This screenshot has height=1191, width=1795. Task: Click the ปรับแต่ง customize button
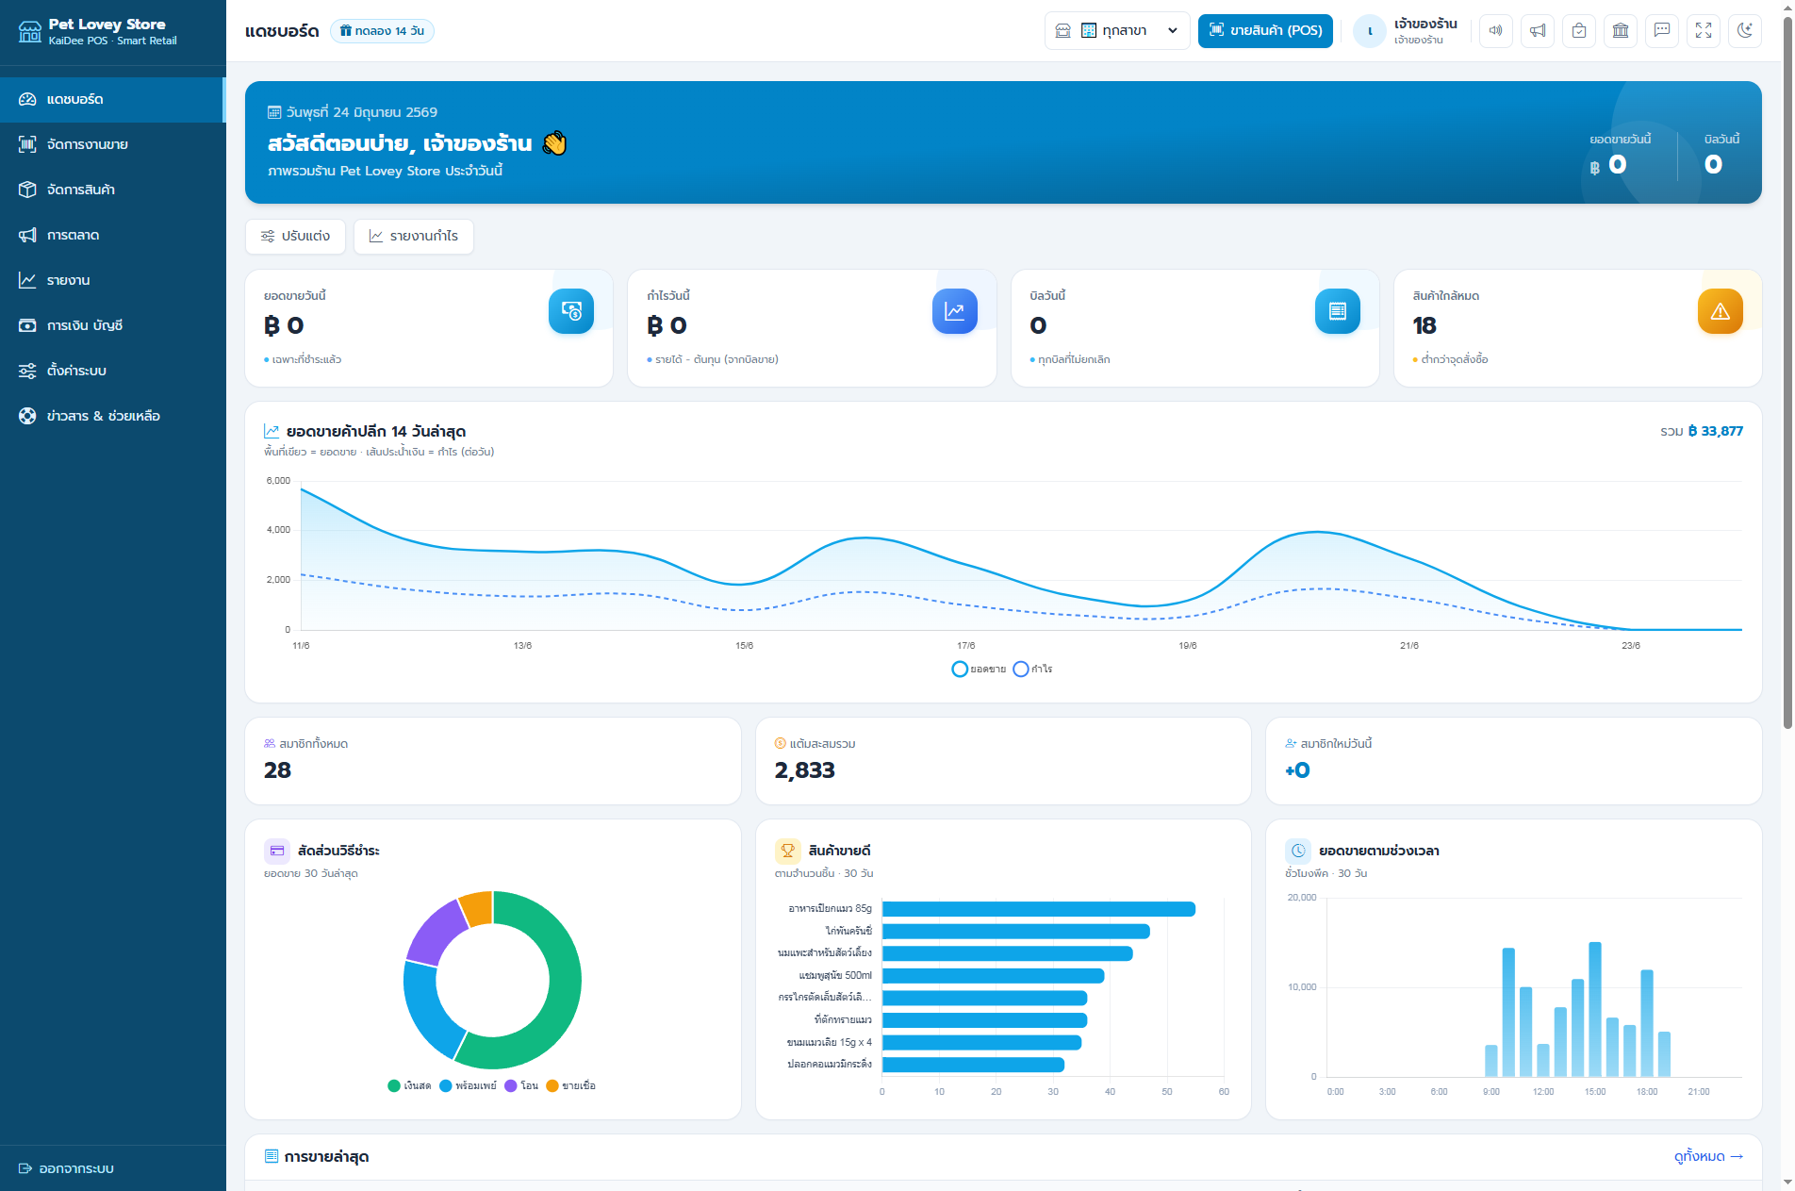(x=295, y=236)
